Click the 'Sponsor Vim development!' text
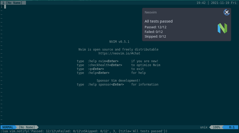The image size is (239, 133). (118, 81)
